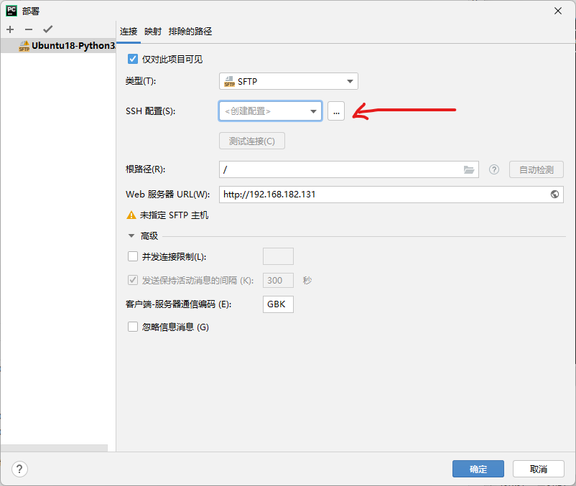Viewport: 576px width, 486px height.
Task: Open SSH configurations ellipsis button
Action: coord(336,111)
